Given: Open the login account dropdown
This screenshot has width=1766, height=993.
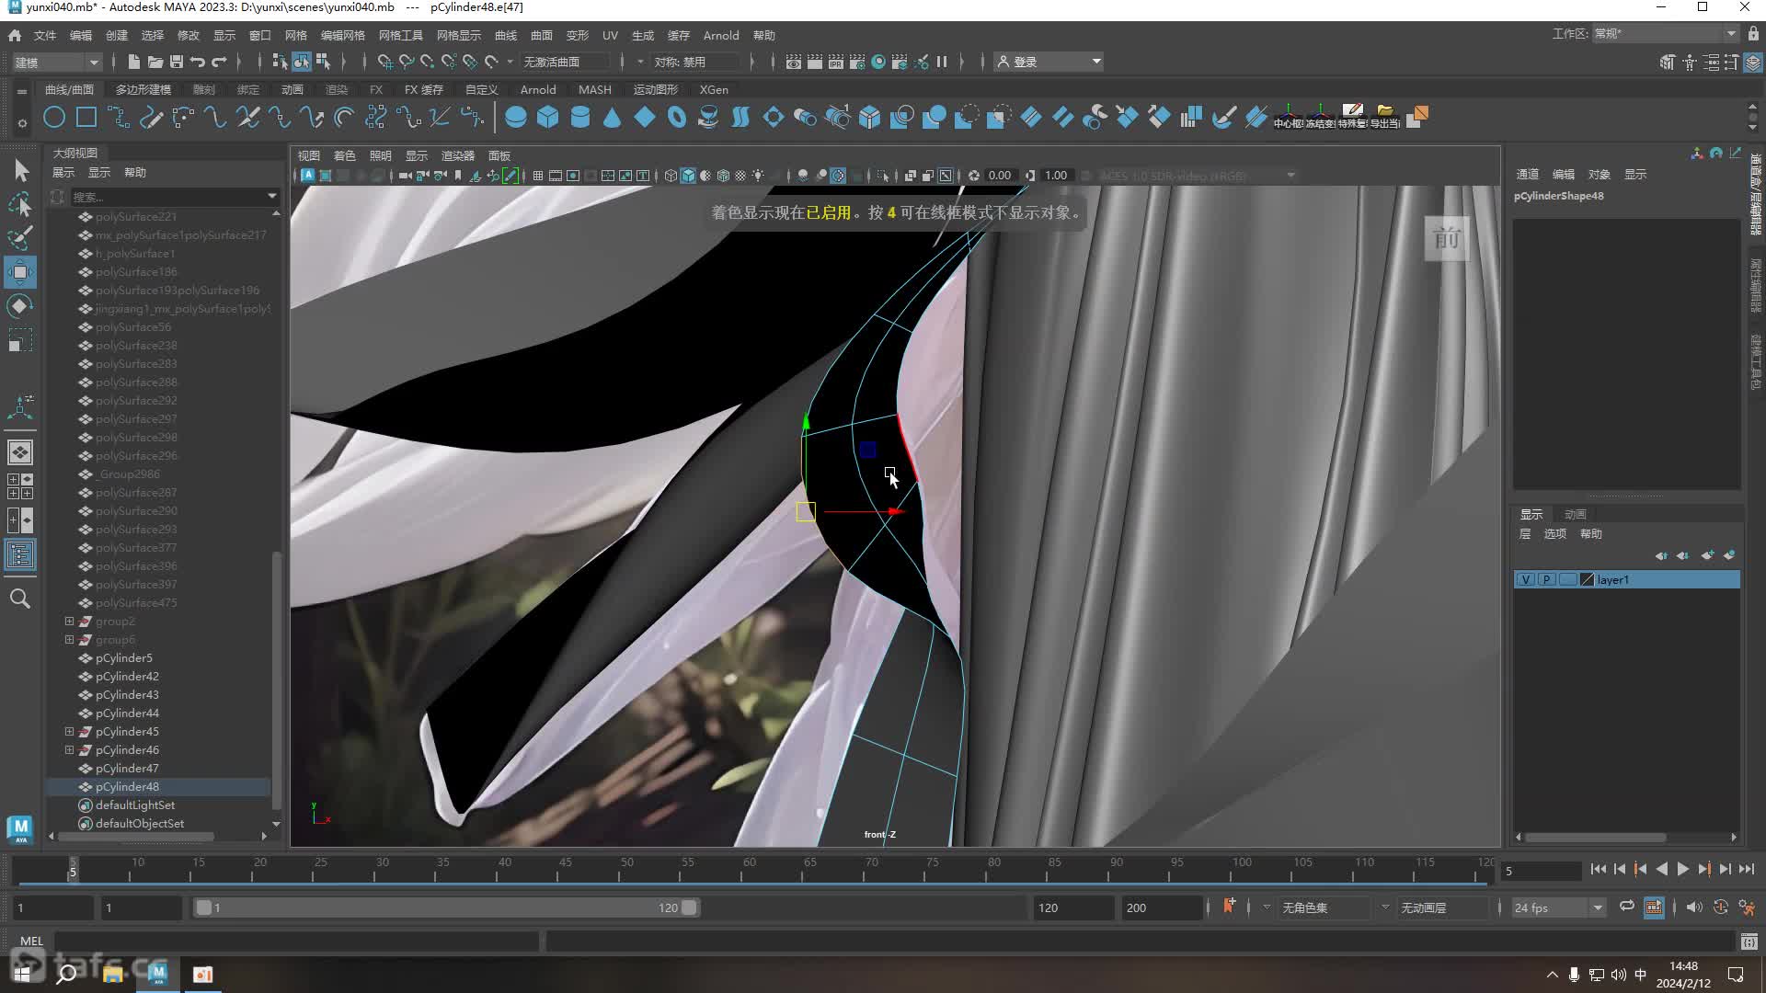Looking at the screenshot, I should [1049, 62].
